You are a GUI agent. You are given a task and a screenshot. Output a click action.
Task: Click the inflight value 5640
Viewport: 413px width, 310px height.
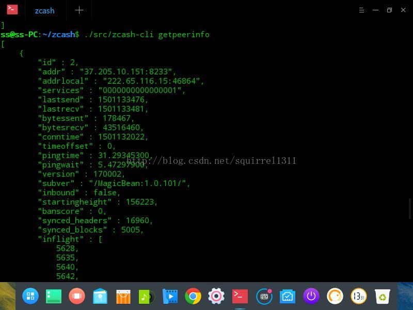(66, 267)
